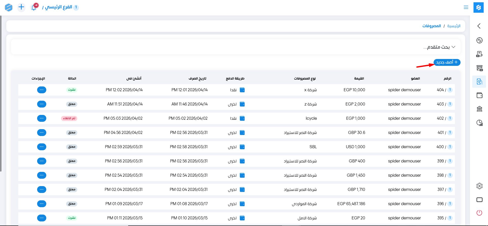This screenshot has width=488, height=226.
Task: Open the dashboard gauge icon in sidebar
Action: tap(479, 40)
